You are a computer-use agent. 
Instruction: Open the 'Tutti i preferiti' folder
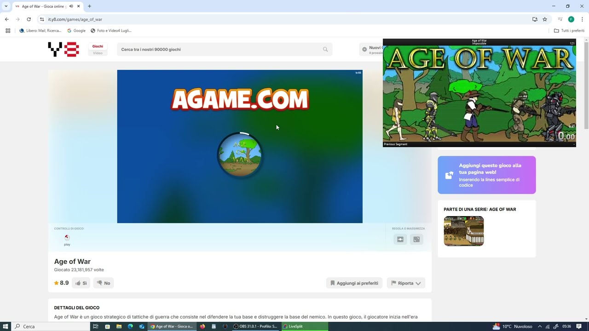569,30
